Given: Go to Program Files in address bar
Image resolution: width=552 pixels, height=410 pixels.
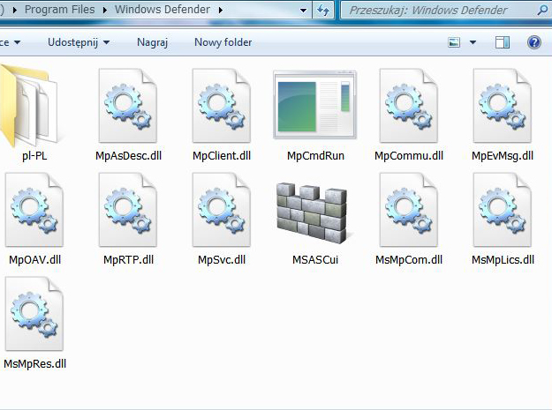Looking at the screenshot, I should [x=59, y=10].
